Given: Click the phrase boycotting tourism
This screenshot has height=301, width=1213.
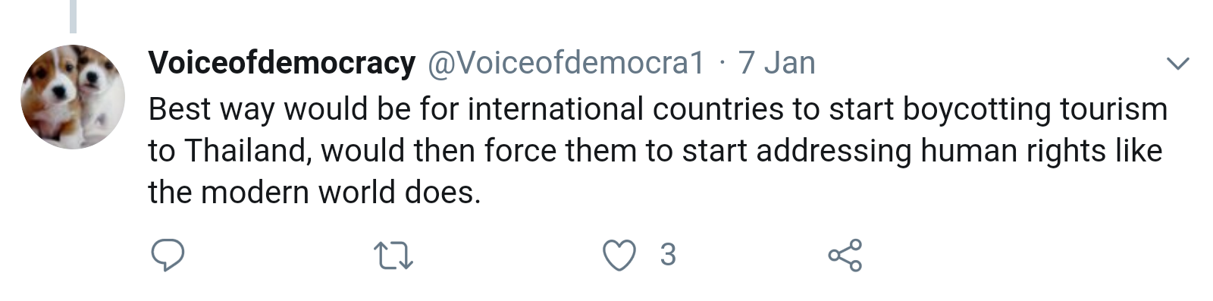Looking at the screenshot, I should (x=1036, y=110).
